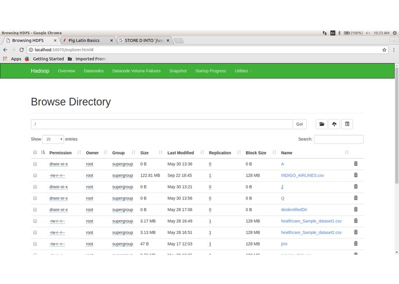Check the box for folder J row
The height and width of the screenshot is (284, 399).
tap(35, 187)
